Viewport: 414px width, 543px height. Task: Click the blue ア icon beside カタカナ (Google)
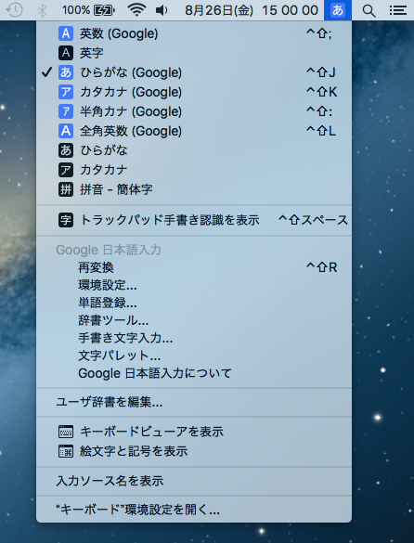66,92
